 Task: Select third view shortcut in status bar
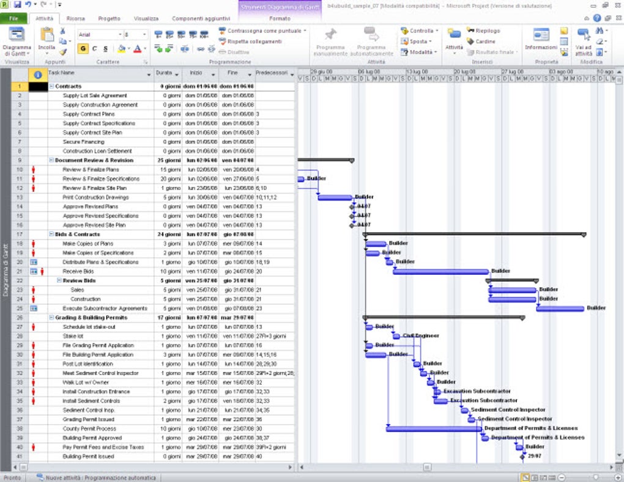[543, 478]
